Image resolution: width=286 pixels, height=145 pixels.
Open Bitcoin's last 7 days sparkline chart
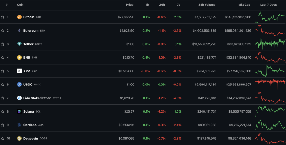(x=270, y=17)
